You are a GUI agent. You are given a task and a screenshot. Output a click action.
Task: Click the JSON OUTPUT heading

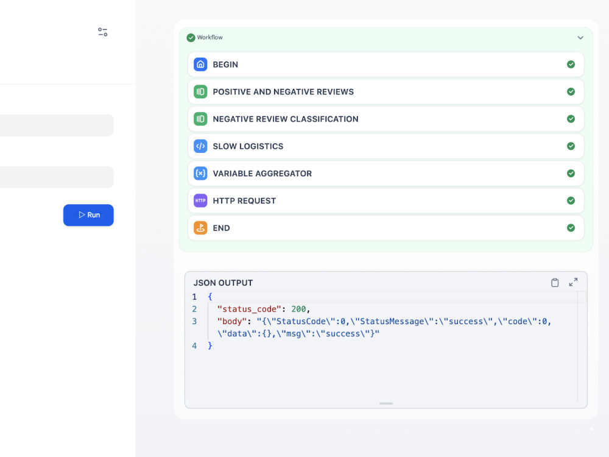[x=224, y=283]
